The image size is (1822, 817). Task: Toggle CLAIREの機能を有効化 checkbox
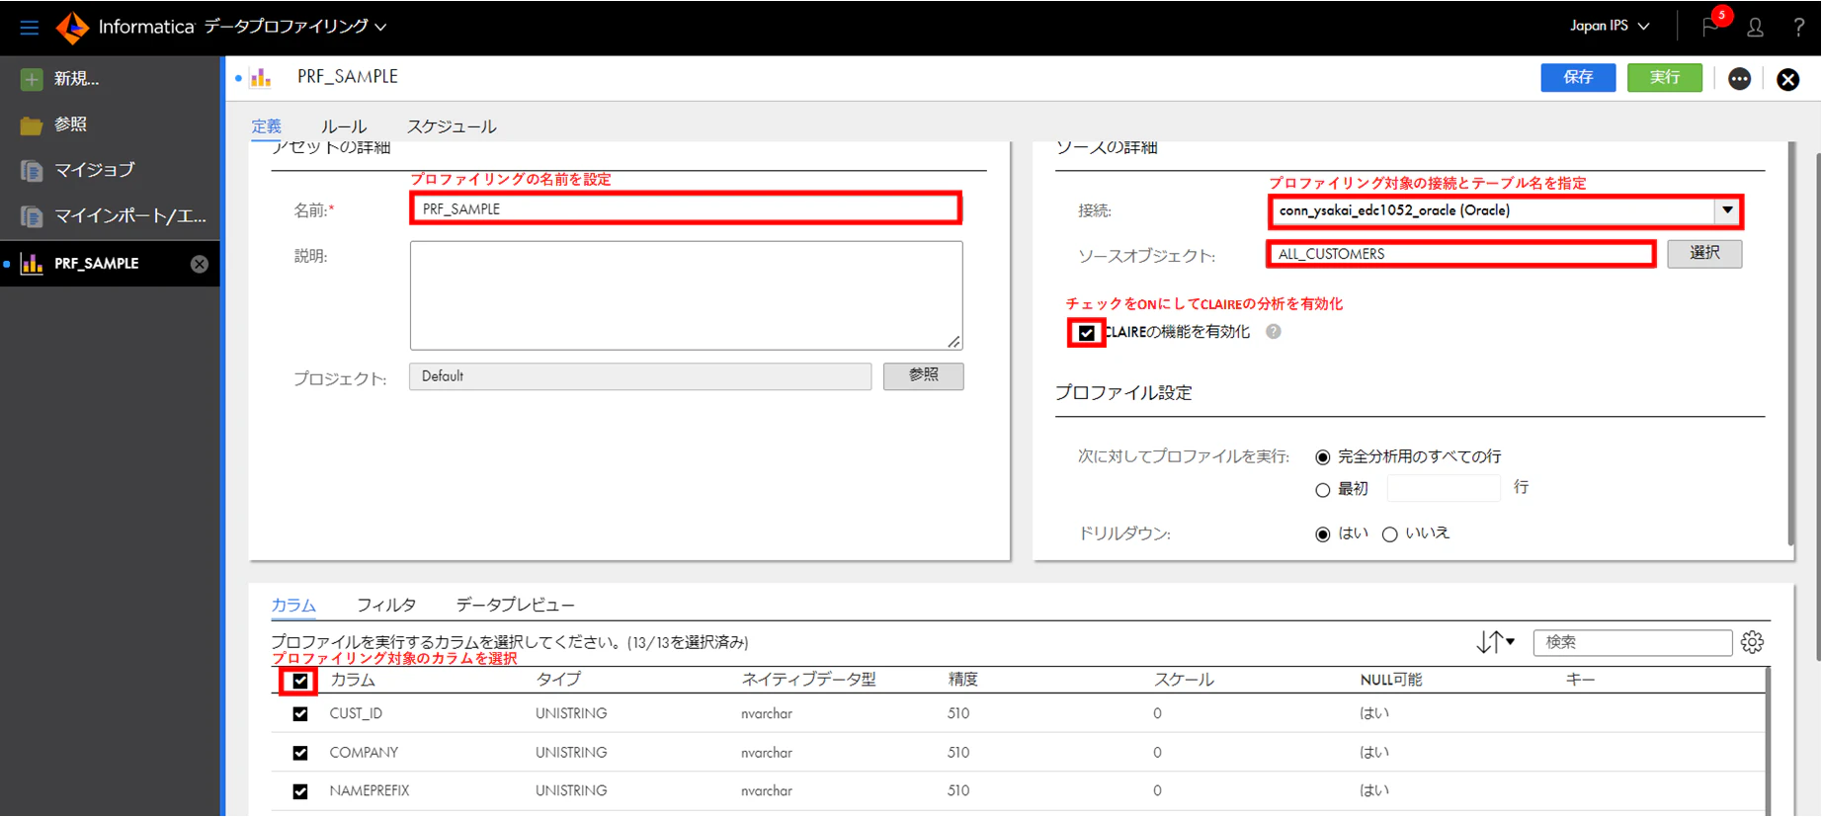coord(1087,333)
